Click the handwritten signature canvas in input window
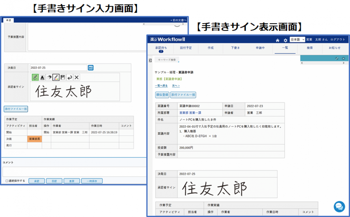The image size is (350, 217). coord(75,91)
